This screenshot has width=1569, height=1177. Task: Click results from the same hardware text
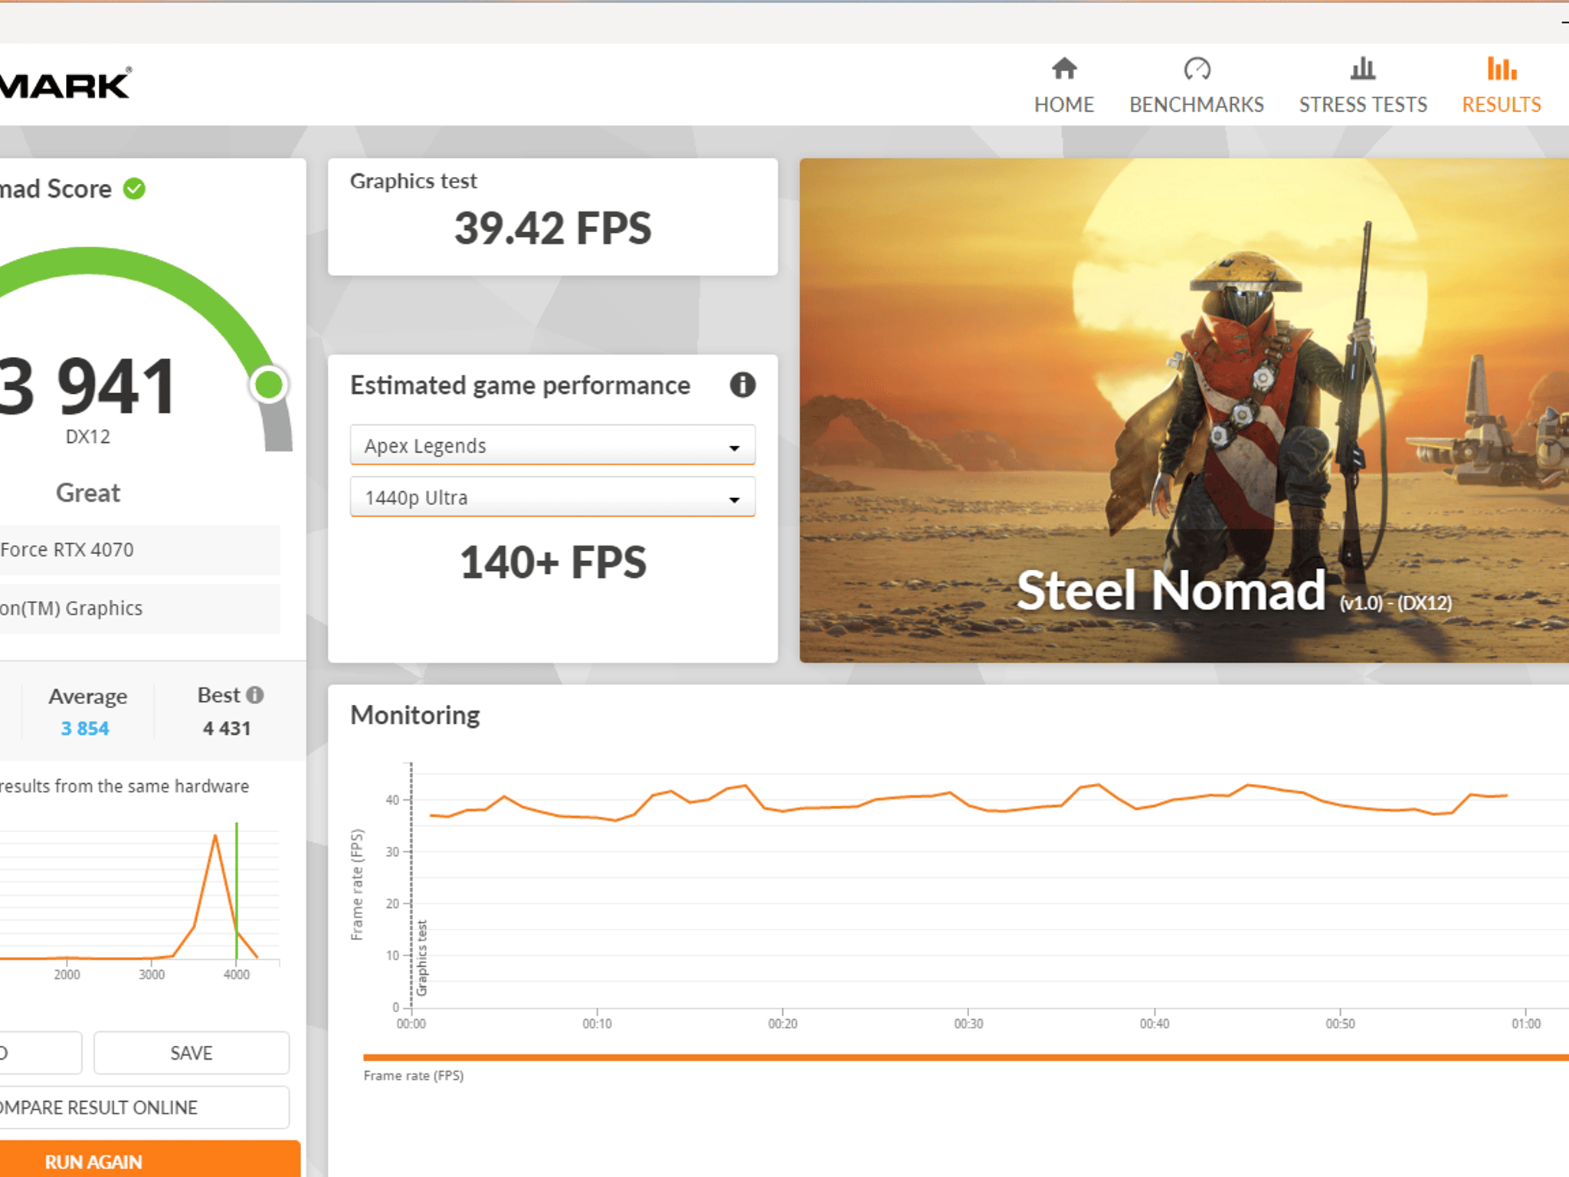[124, 786]
